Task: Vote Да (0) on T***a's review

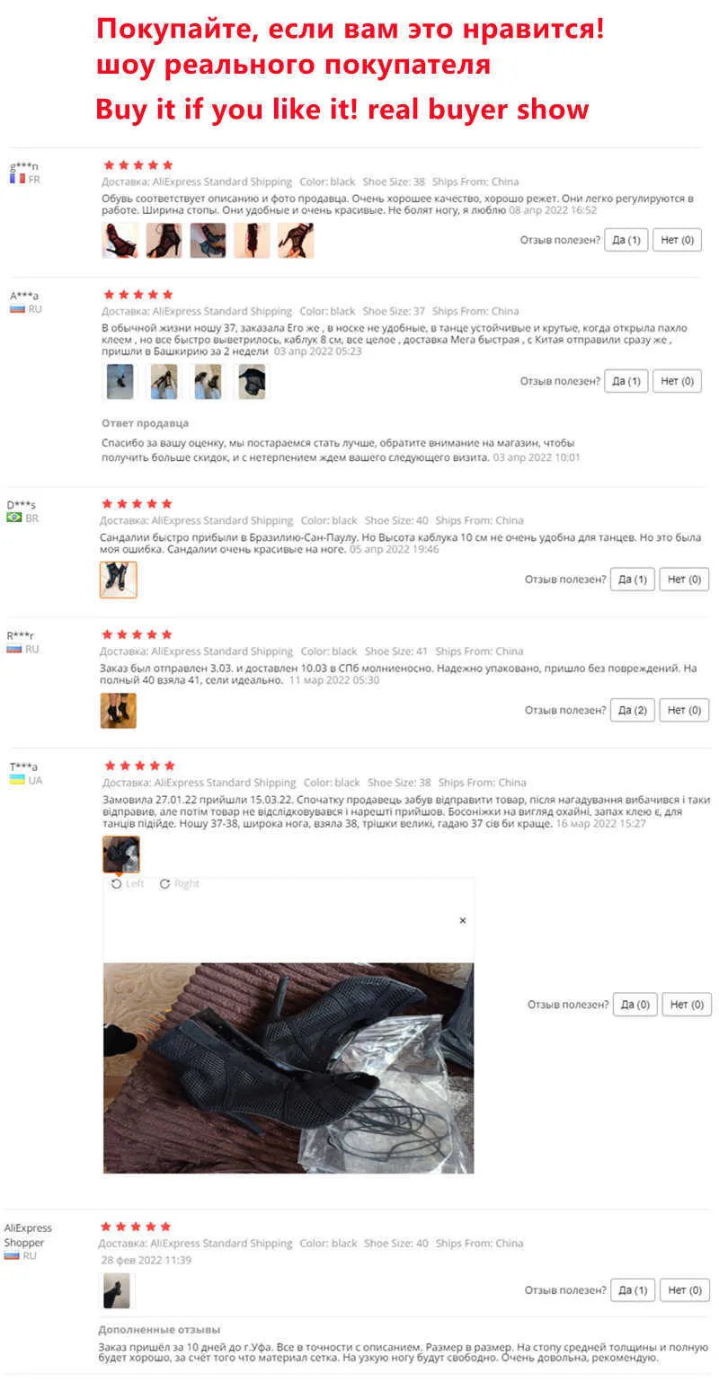Action: point(635,1004)
